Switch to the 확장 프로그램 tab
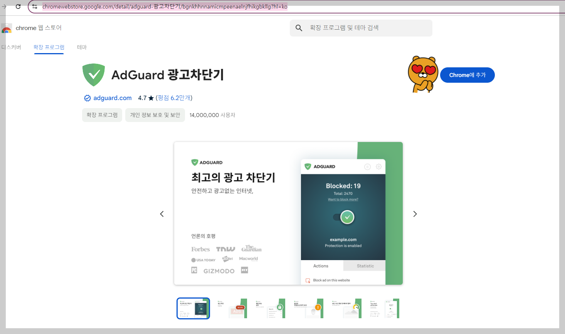The image size is (565, 334). click(49, 47)
